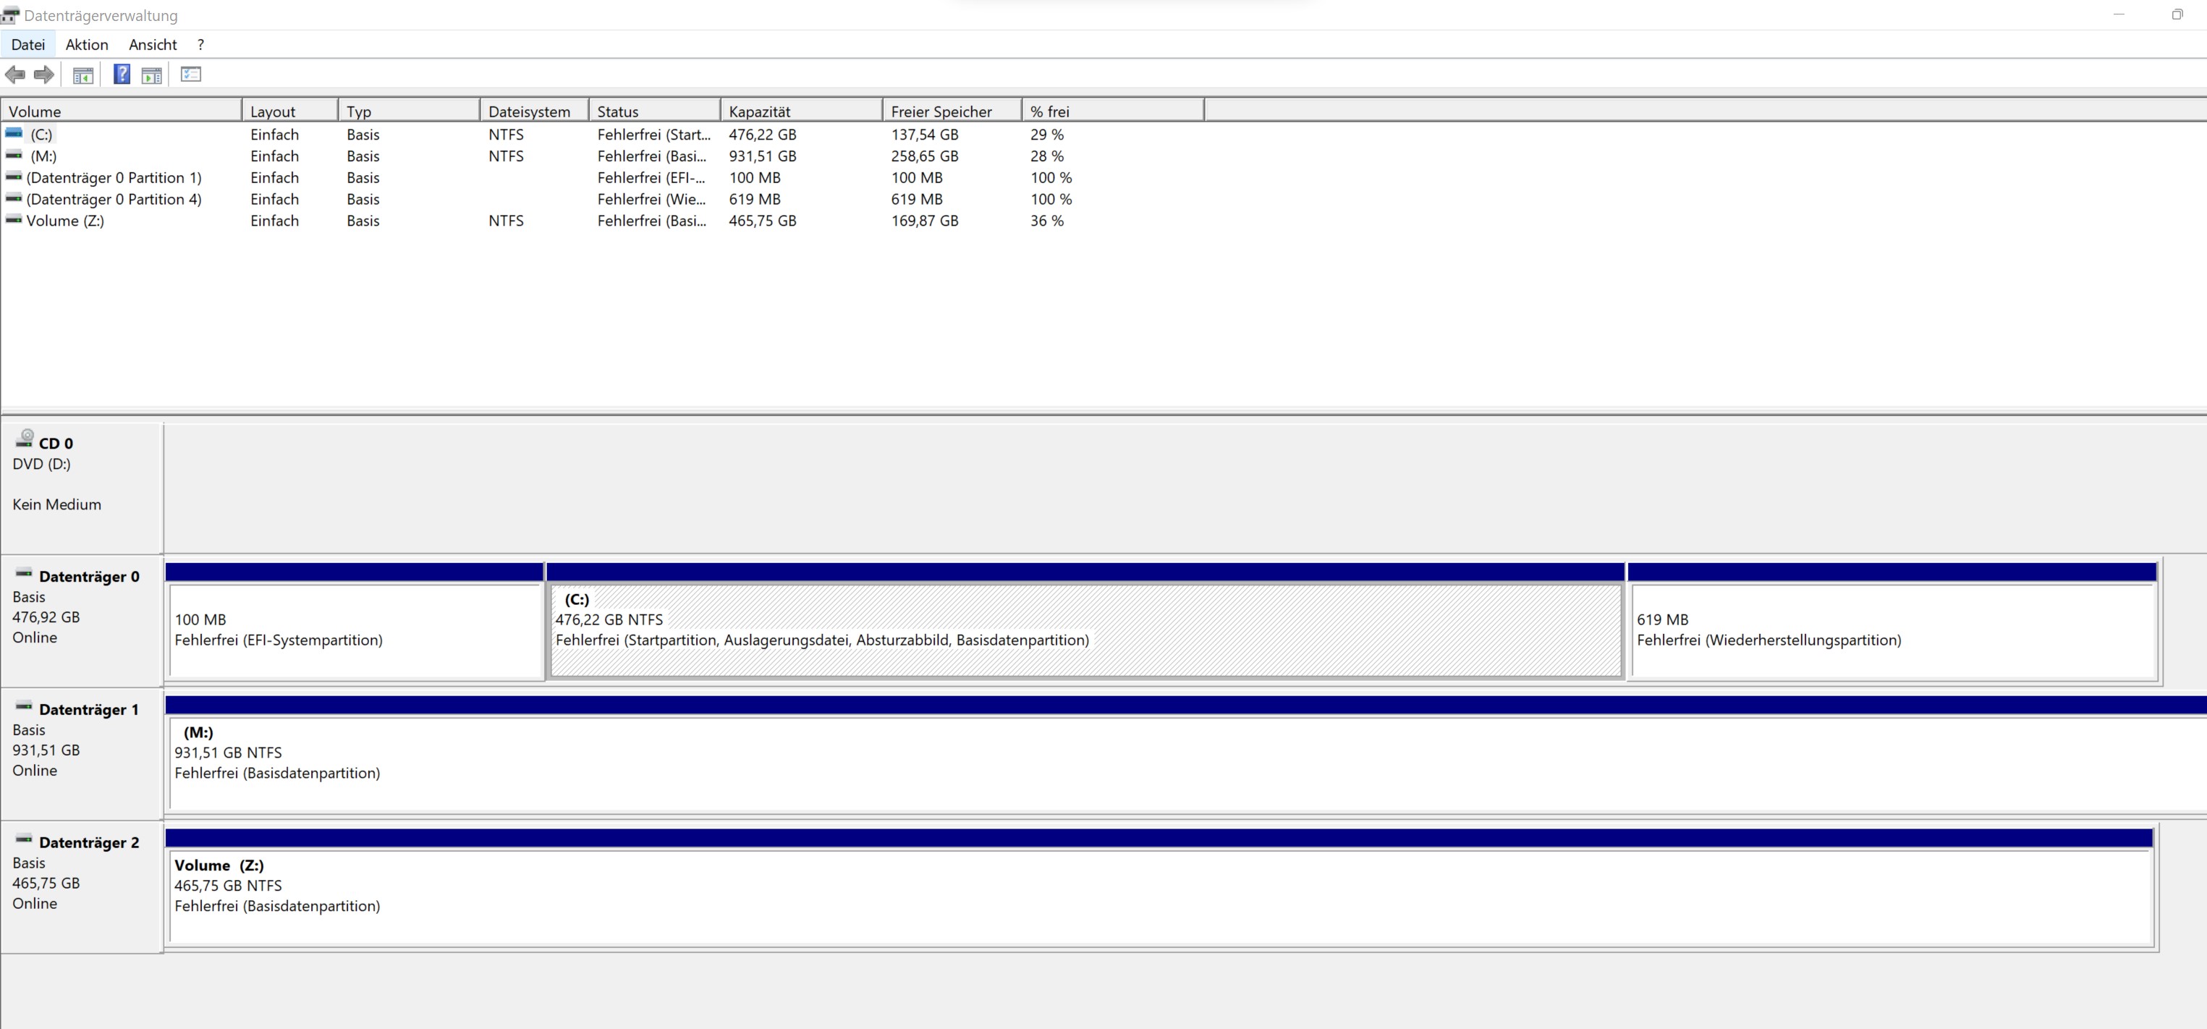
Task: Open help via blue question mark icon
Action: click(x=122, y=75)
